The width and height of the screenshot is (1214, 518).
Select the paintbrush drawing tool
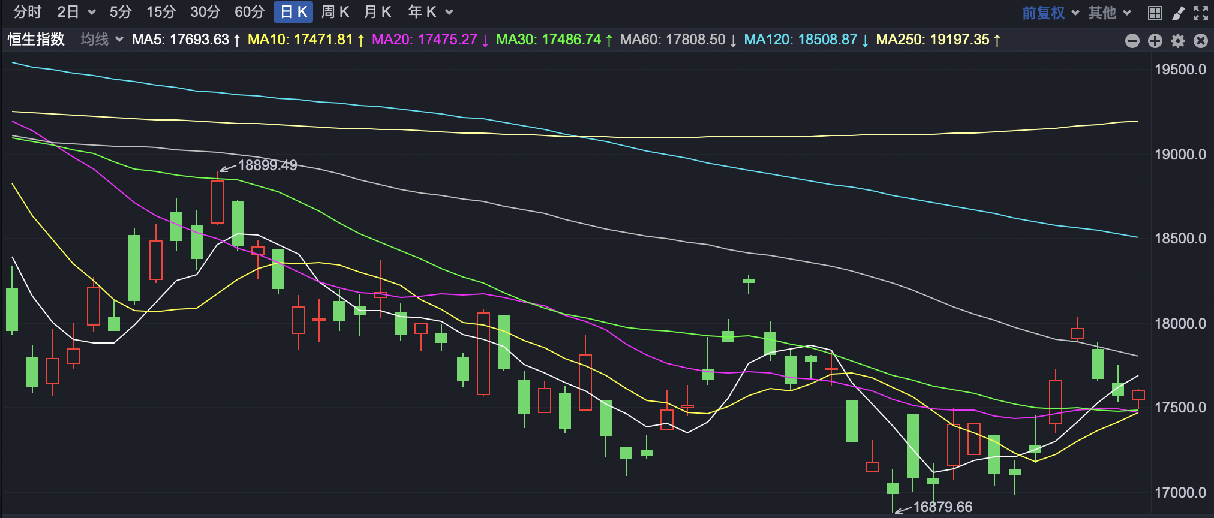click(x=1178, y=13)
